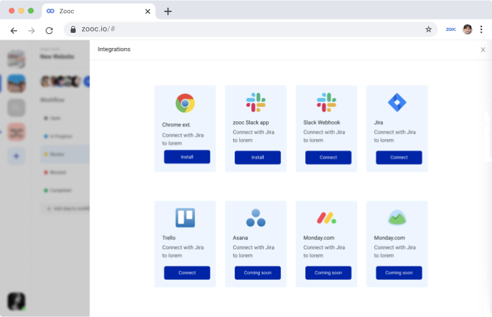Click the Jira diamond logo
The height and width of the screenshot is (317, 492).
click(397, 102)
